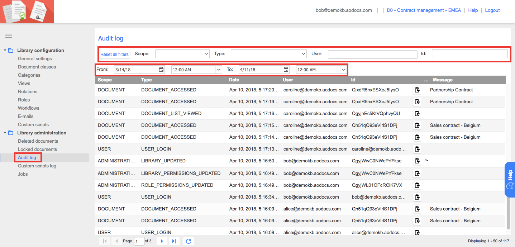Refresh the audit log list
The width and height of the screenshot is (515, 247).
click(189, 241)
